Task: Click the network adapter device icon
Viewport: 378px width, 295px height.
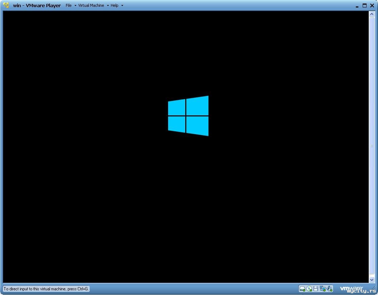Action: click(x=323, y=289)
